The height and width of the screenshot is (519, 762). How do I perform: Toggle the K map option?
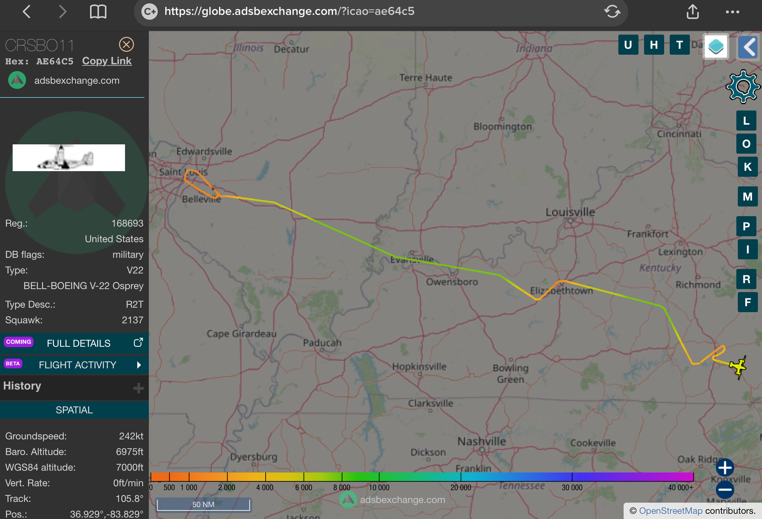747,167
